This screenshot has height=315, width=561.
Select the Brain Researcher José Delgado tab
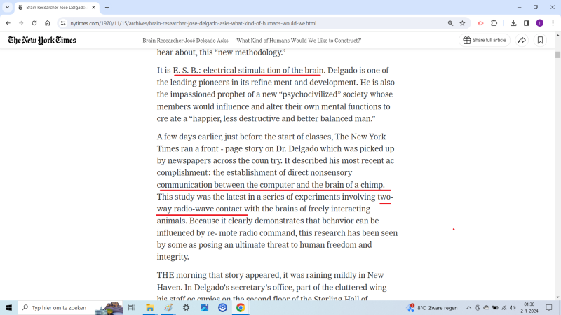pyautogui.click(x=55, y=7)
